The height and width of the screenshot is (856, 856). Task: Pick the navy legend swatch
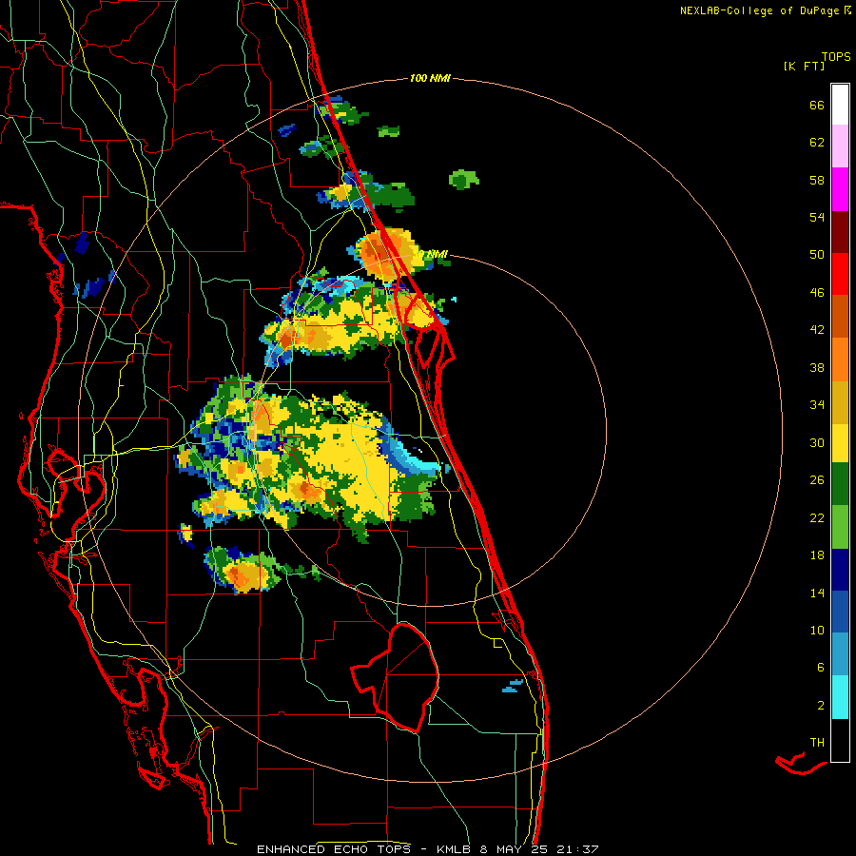(840, 570)
